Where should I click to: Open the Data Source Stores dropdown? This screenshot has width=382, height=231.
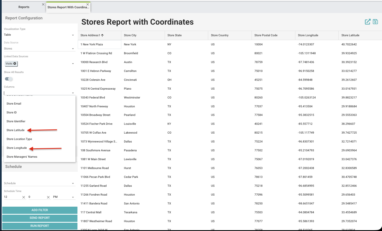coord(39,49)
